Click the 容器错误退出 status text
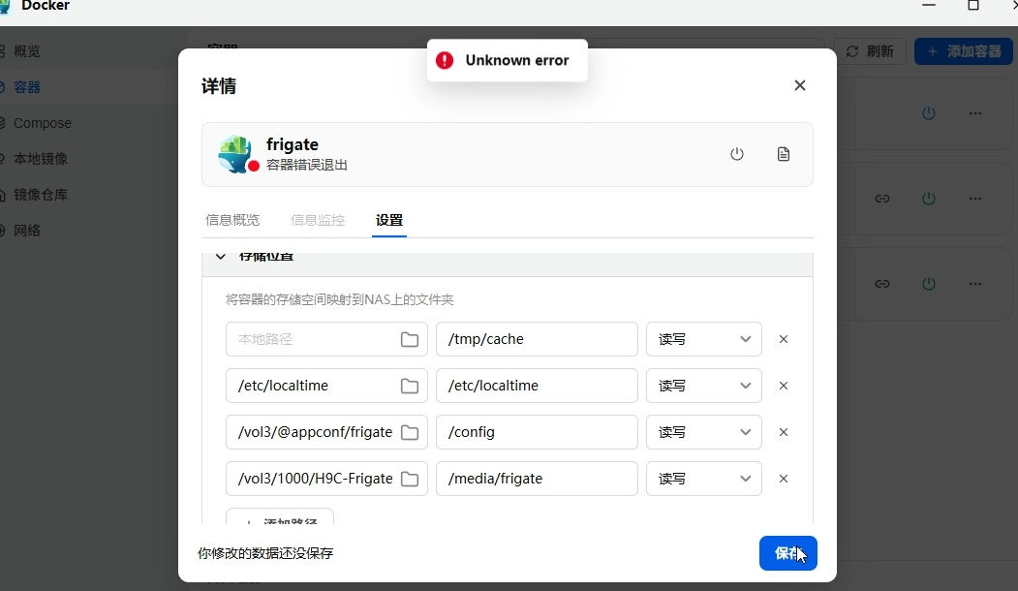This screenshot has height=591, width=1018. [306, 165]
